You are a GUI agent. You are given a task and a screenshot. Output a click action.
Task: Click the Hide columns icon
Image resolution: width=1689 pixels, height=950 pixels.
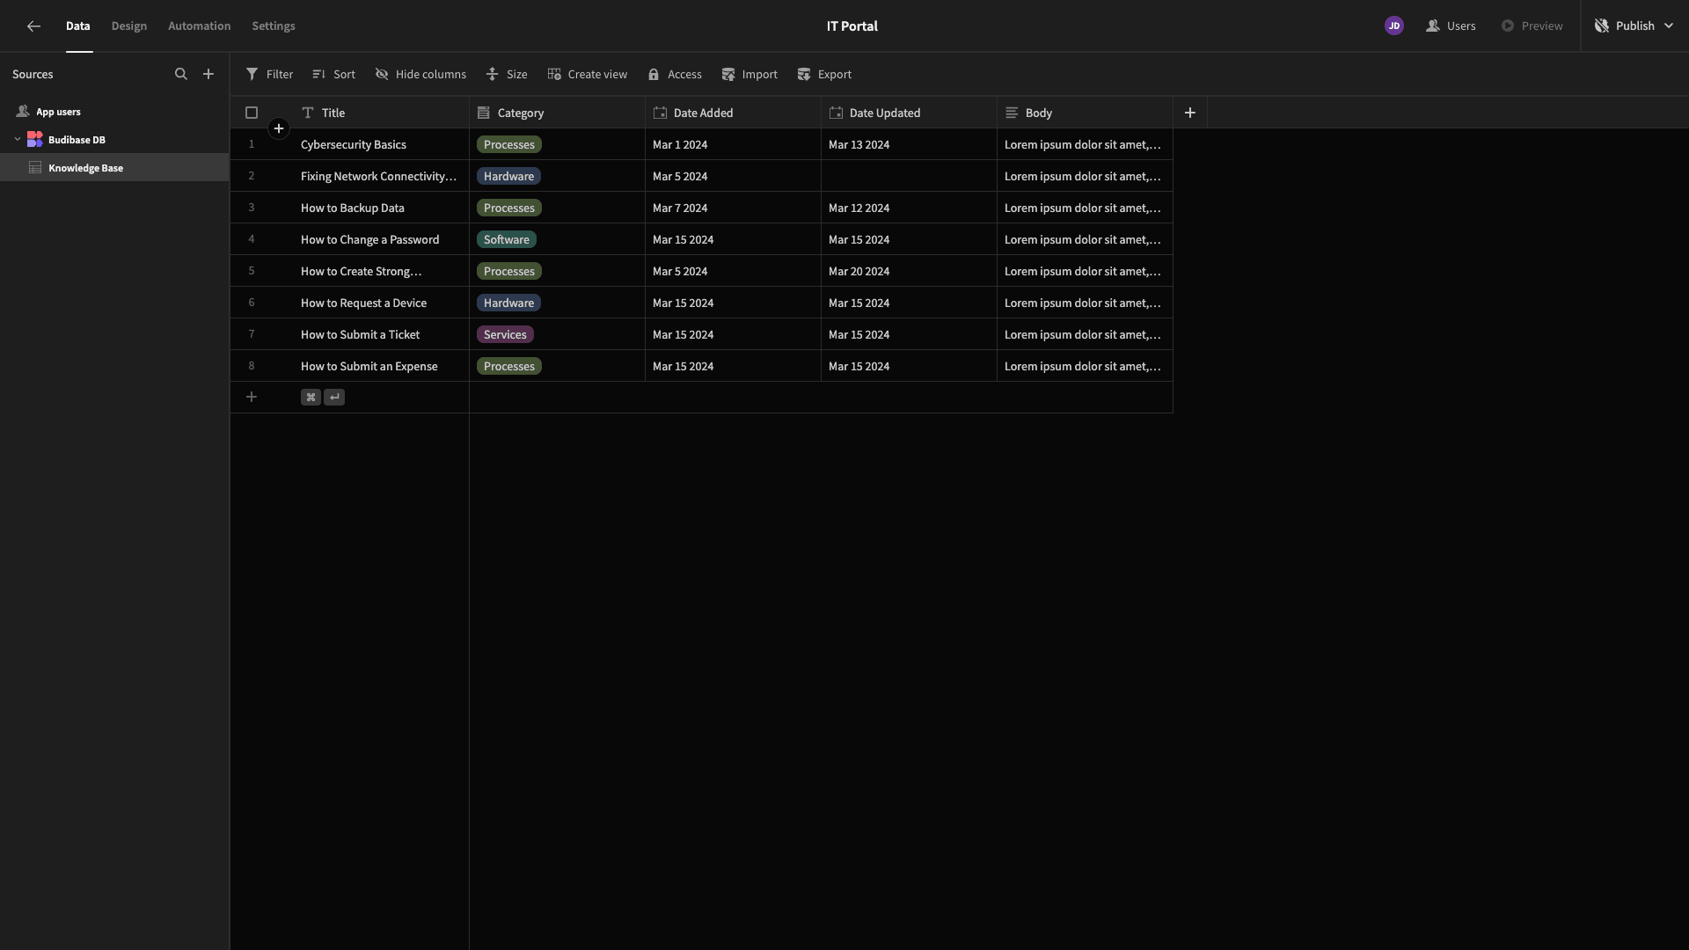pyautogui.click(x=382, y=74)
